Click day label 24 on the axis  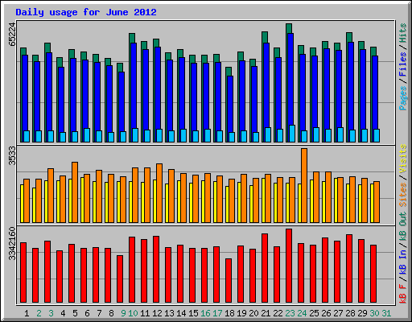[302, 313]
